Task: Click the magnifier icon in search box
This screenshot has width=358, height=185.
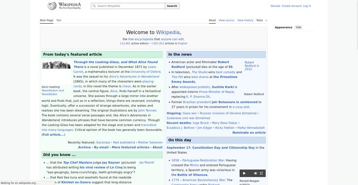Action: click(94, 6)
